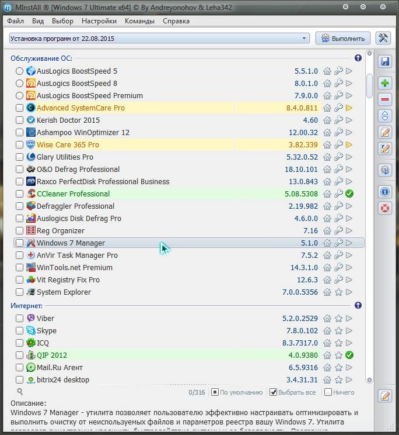Select Raxco PerfectDisk Professional Business row
Viewport: 399px width, 435px height.
click(x=189, y=181)
